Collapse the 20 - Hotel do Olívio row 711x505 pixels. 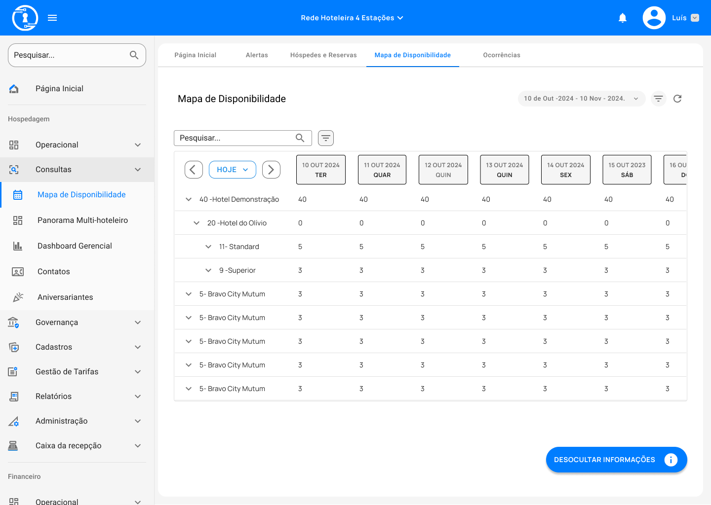(197, 223)
